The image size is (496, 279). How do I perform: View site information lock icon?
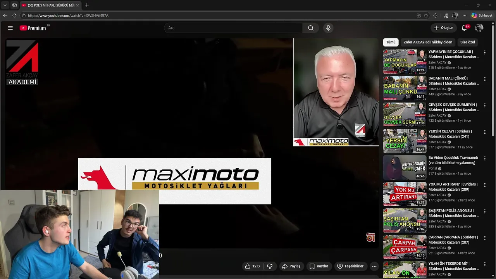coord(24,15)
